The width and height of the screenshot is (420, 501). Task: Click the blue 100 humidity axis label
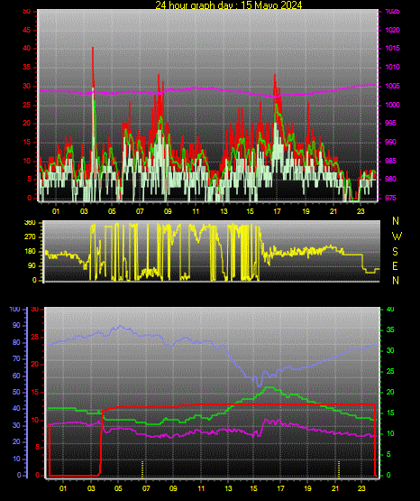coord(15,309)
